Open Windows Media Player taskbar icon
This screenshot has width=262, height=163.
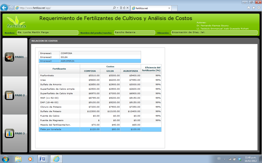[30, 159]
